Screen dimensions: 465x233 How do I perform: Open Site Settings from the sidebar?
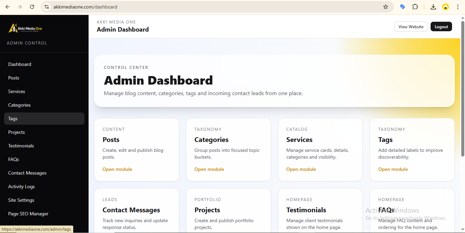21,200
